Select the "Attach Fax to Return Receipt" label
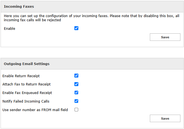This screenshot has height=129, width=184. (26, 84)
